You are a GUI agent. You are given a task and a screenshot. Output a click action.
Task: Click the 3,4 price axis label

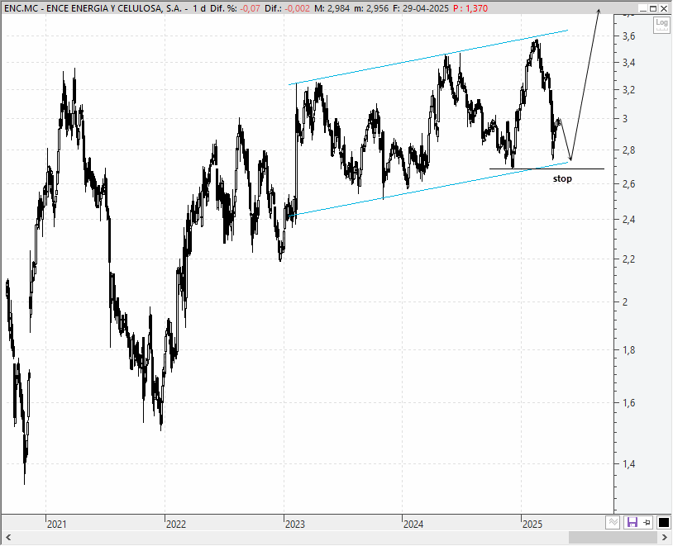point(629,63)
